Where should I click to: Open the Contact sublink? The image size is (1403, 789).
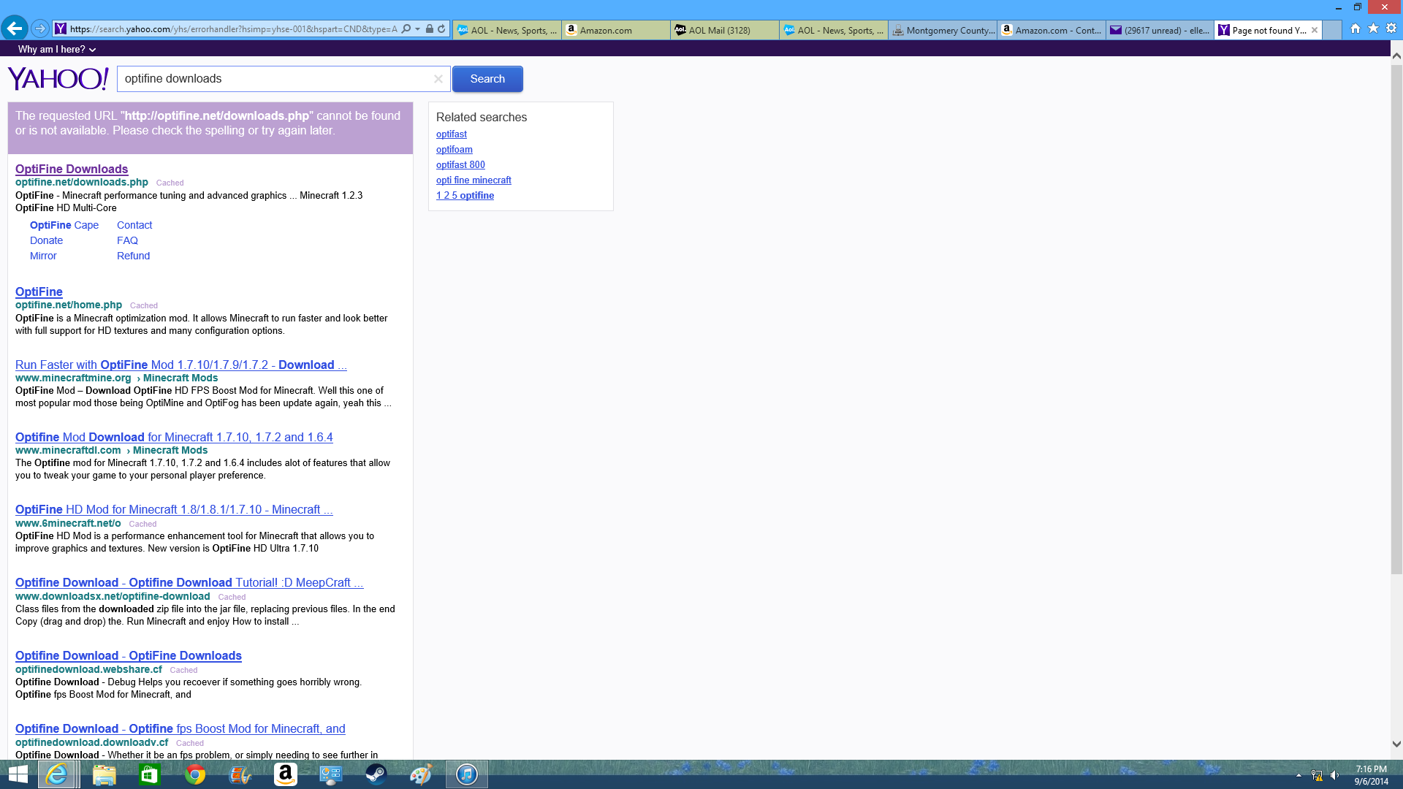click(134, 225)
